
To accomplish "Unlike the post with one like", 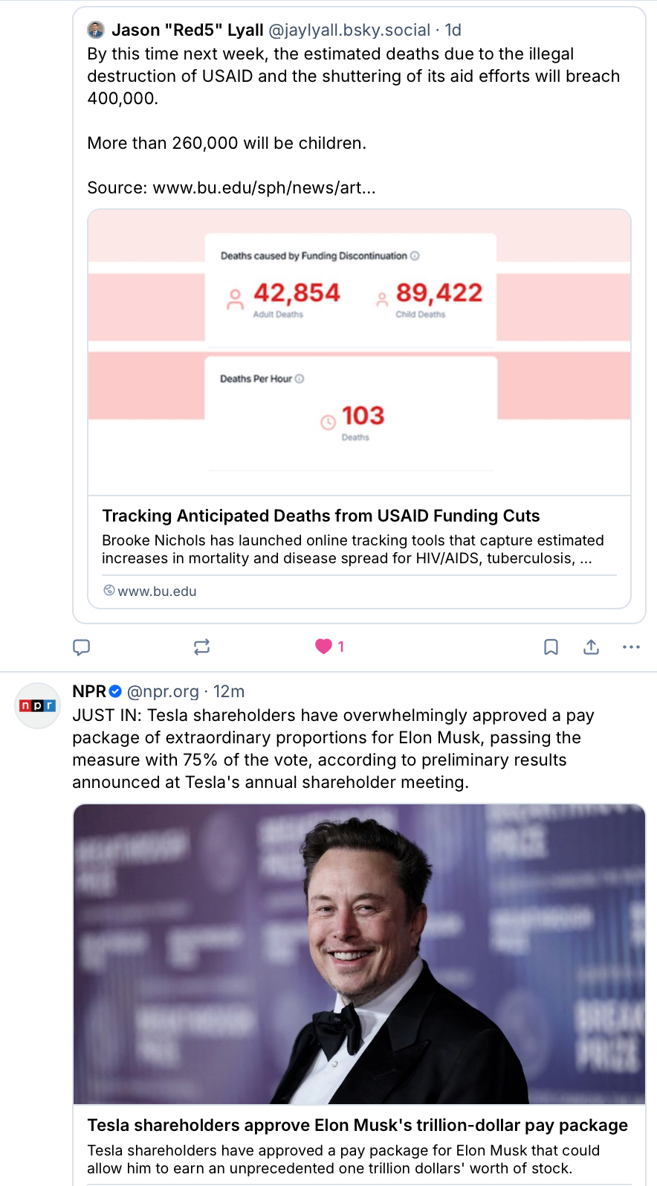I will tap(323, 647).
